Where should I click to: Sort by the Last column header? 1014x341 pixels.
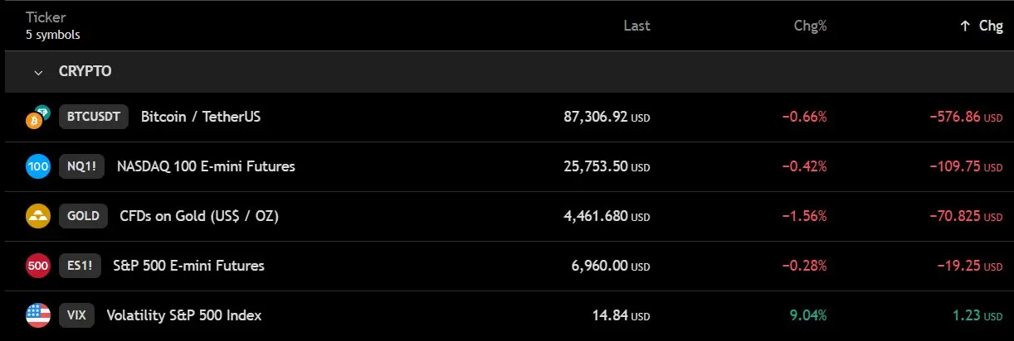tap(636, 26)
